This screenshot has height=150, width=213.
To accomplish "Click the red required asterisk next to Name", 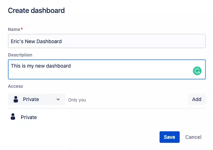I will point(22,29).
